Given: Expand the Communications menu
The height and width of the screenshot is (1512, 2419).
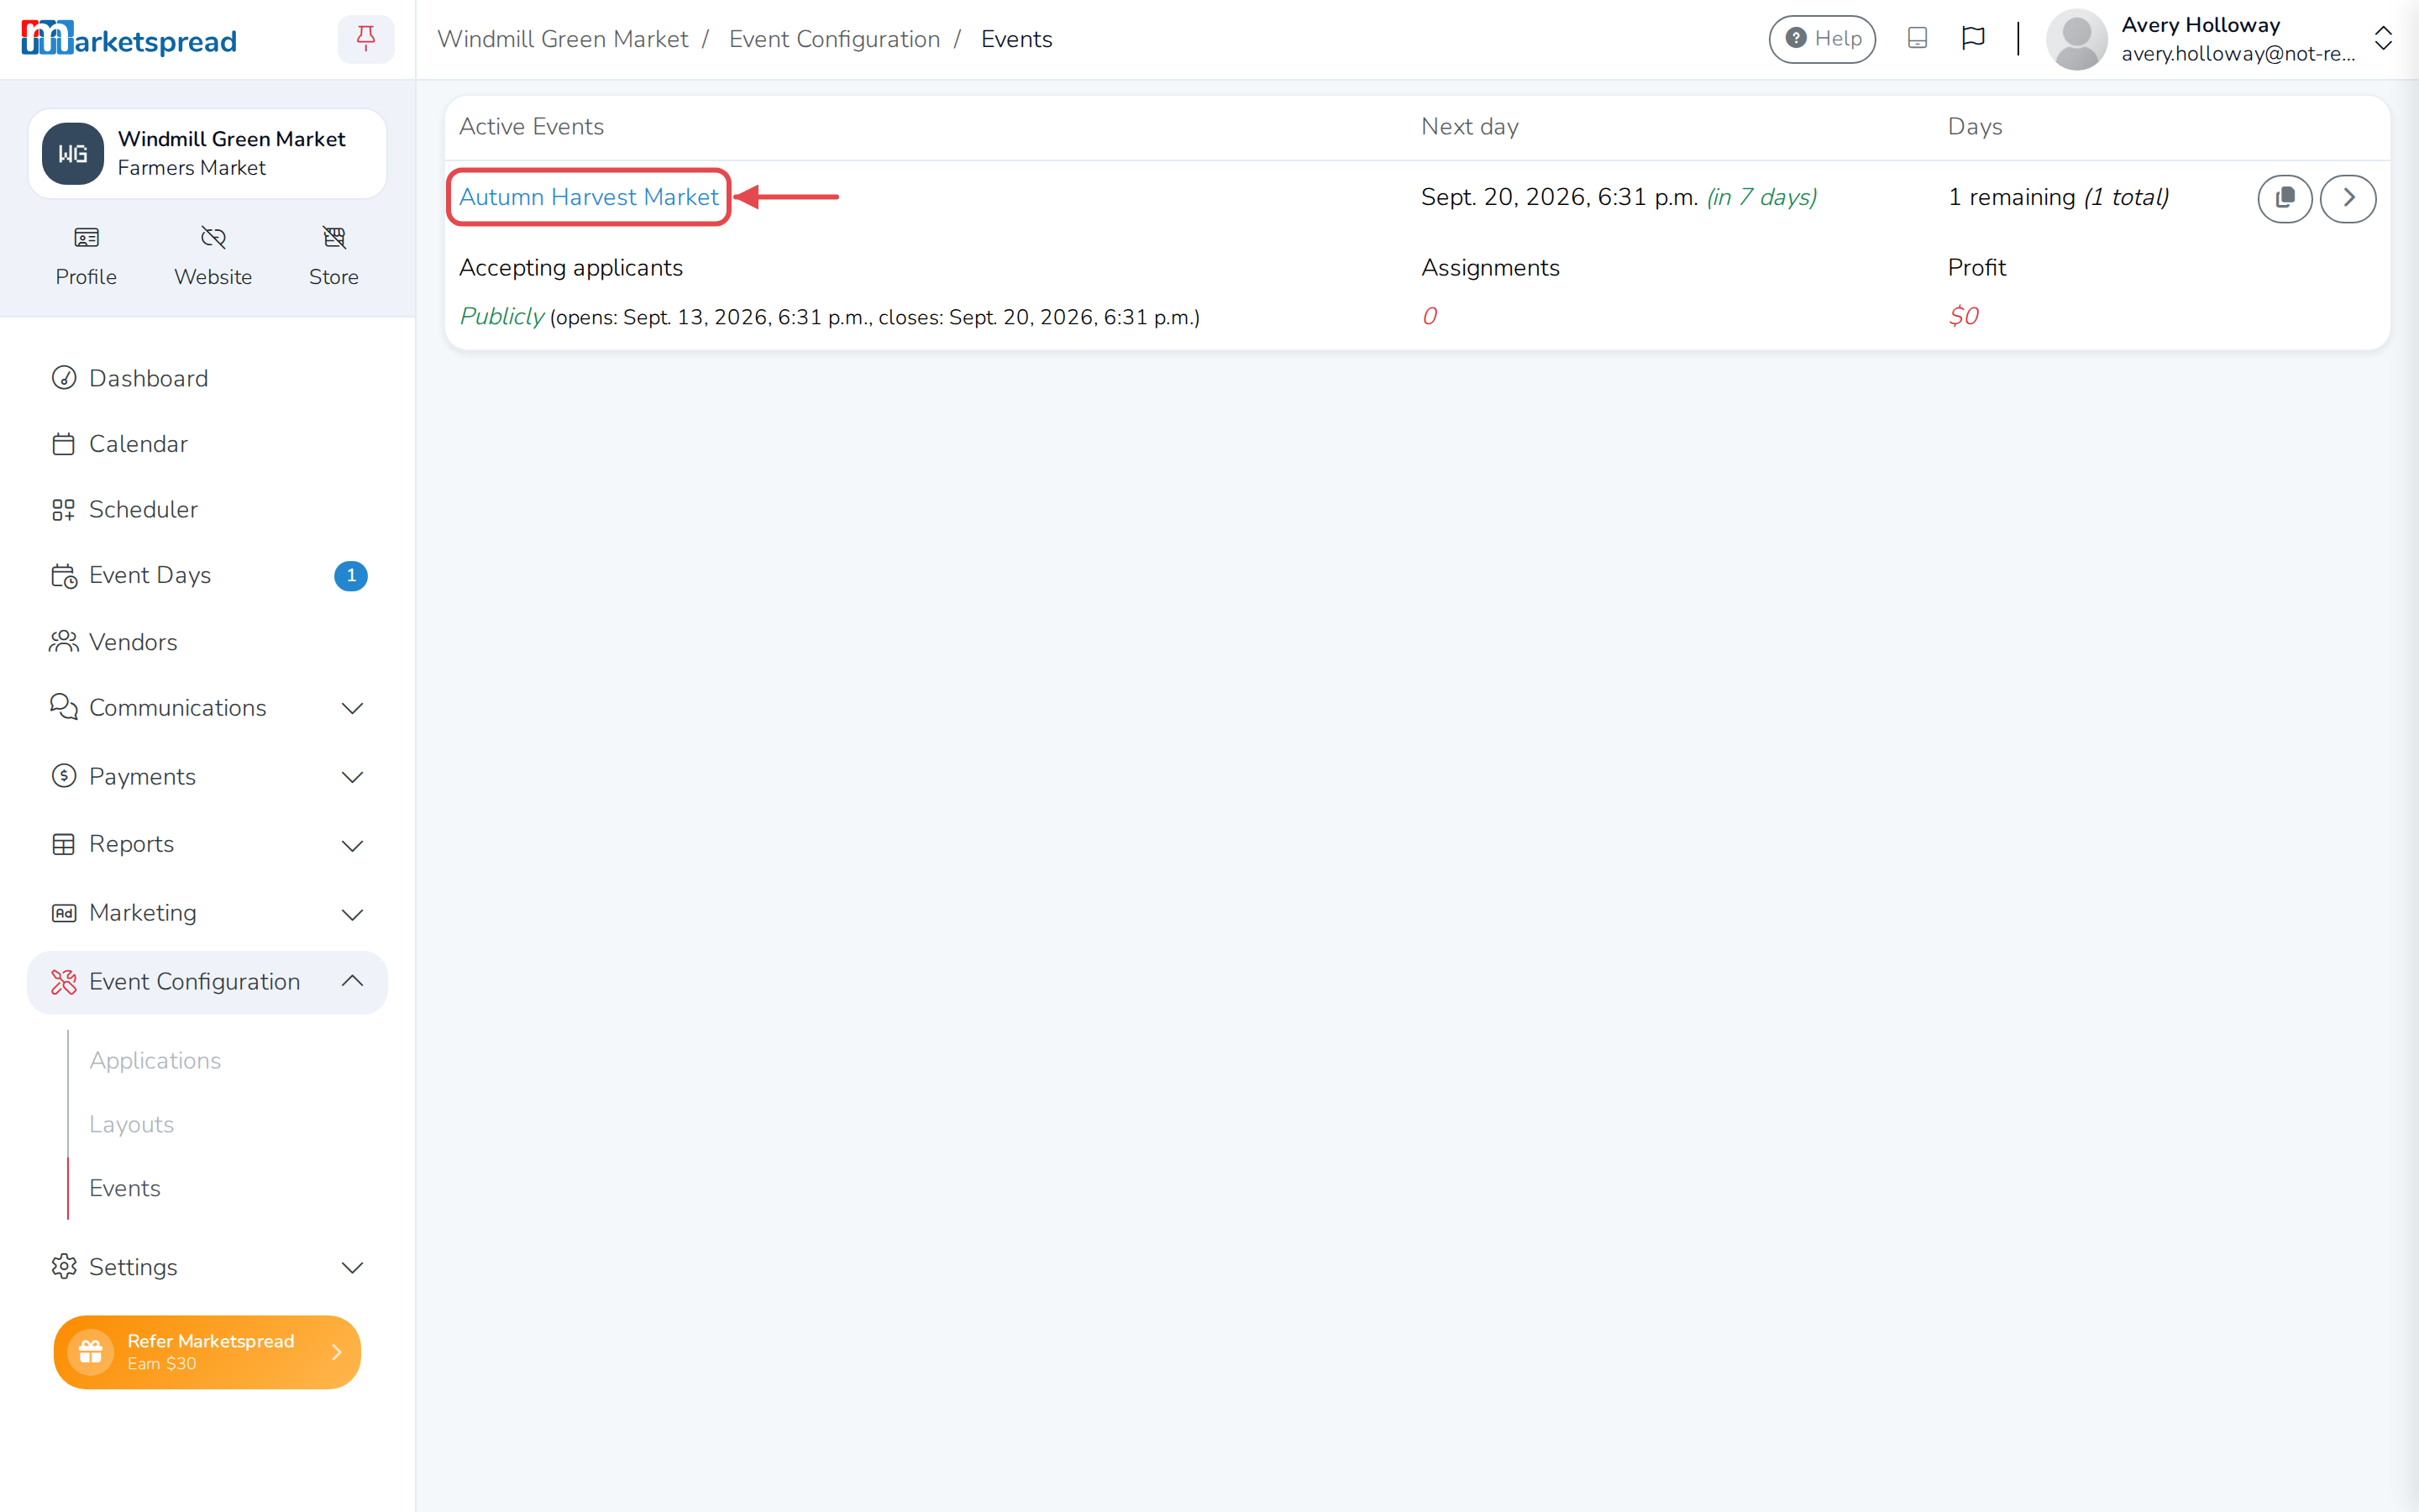Looking at the screenshot, I should coord(208,708).
